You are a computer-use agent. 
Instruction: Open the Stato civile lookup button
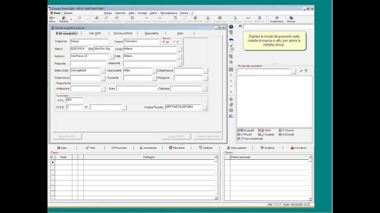click(103, 71)
